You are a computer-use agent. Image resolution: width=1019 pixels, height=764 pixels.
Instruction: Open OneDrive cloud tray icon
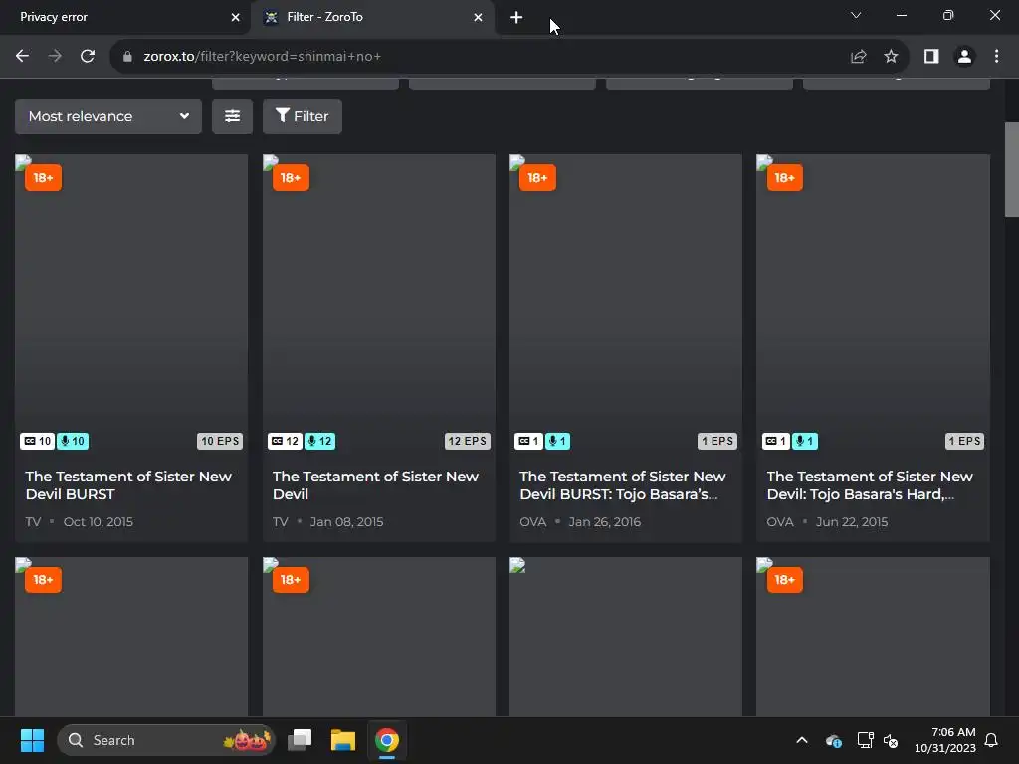tap(833, 740)
